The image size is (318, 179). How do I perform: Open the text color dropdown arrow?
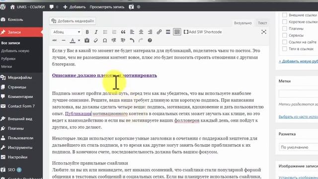point(79,40)
